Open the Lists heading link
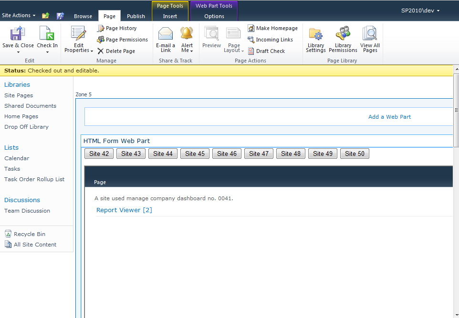This screenshot has width=459, height=318. click(x=11, y=147)
